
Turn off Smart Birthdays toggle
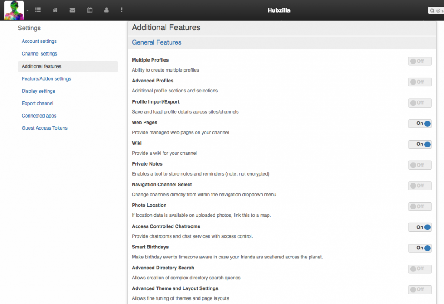(420, 248)
